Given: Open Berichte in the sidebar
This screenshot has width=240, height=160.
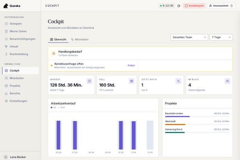Looking at the screenshot, I should 21,93.
